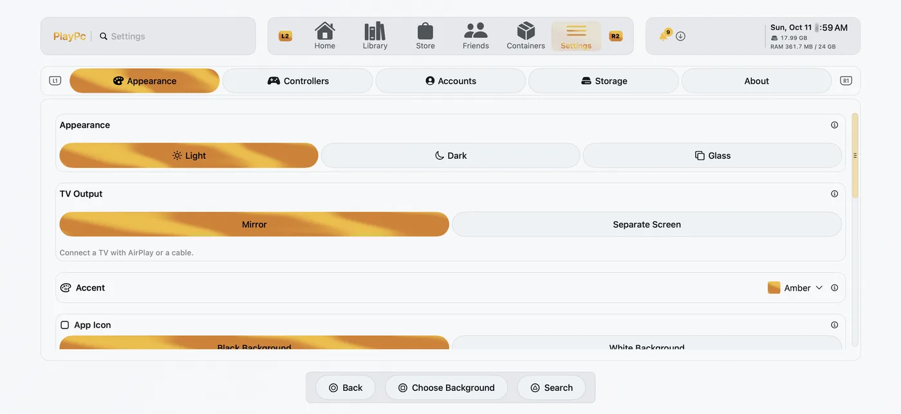
Task: Click the settings panel vertical scrollbar
Action: (x=855, y=156)
